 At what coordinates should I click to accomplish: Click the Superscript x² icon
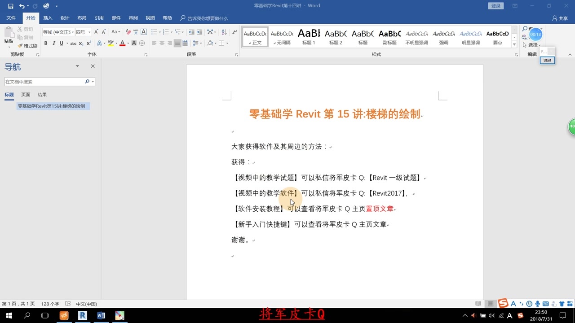pos(88,44)
